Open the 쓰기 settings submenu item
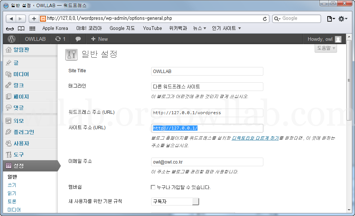The width and height of the screenshot is (355, 216). click(x=12, y=185)
